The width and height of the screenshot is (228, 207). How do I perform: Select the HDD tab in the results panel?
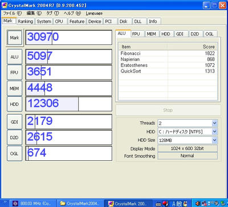166,34
